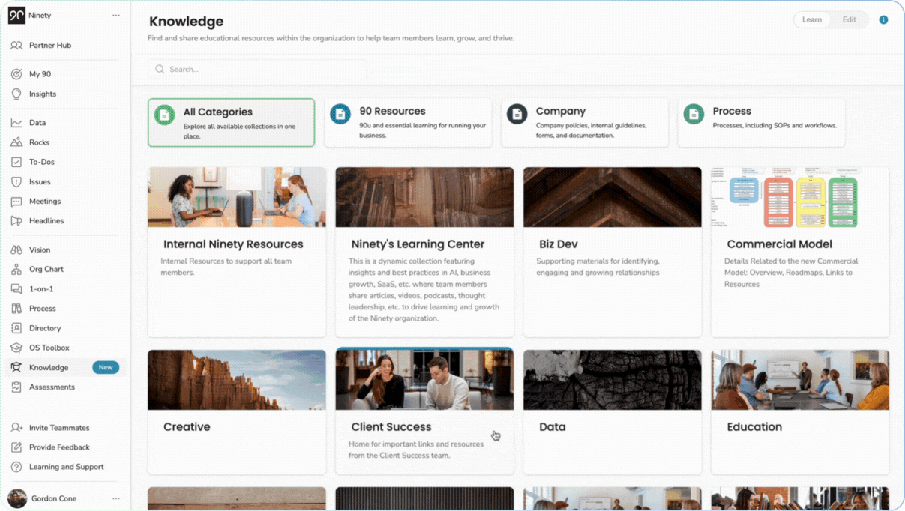Viewport: 905px width, 511px height.
Task: Click the 1-on-1 icon
Action: coord(16,289)
